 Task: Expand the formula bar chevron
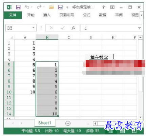tap(140, 28)
